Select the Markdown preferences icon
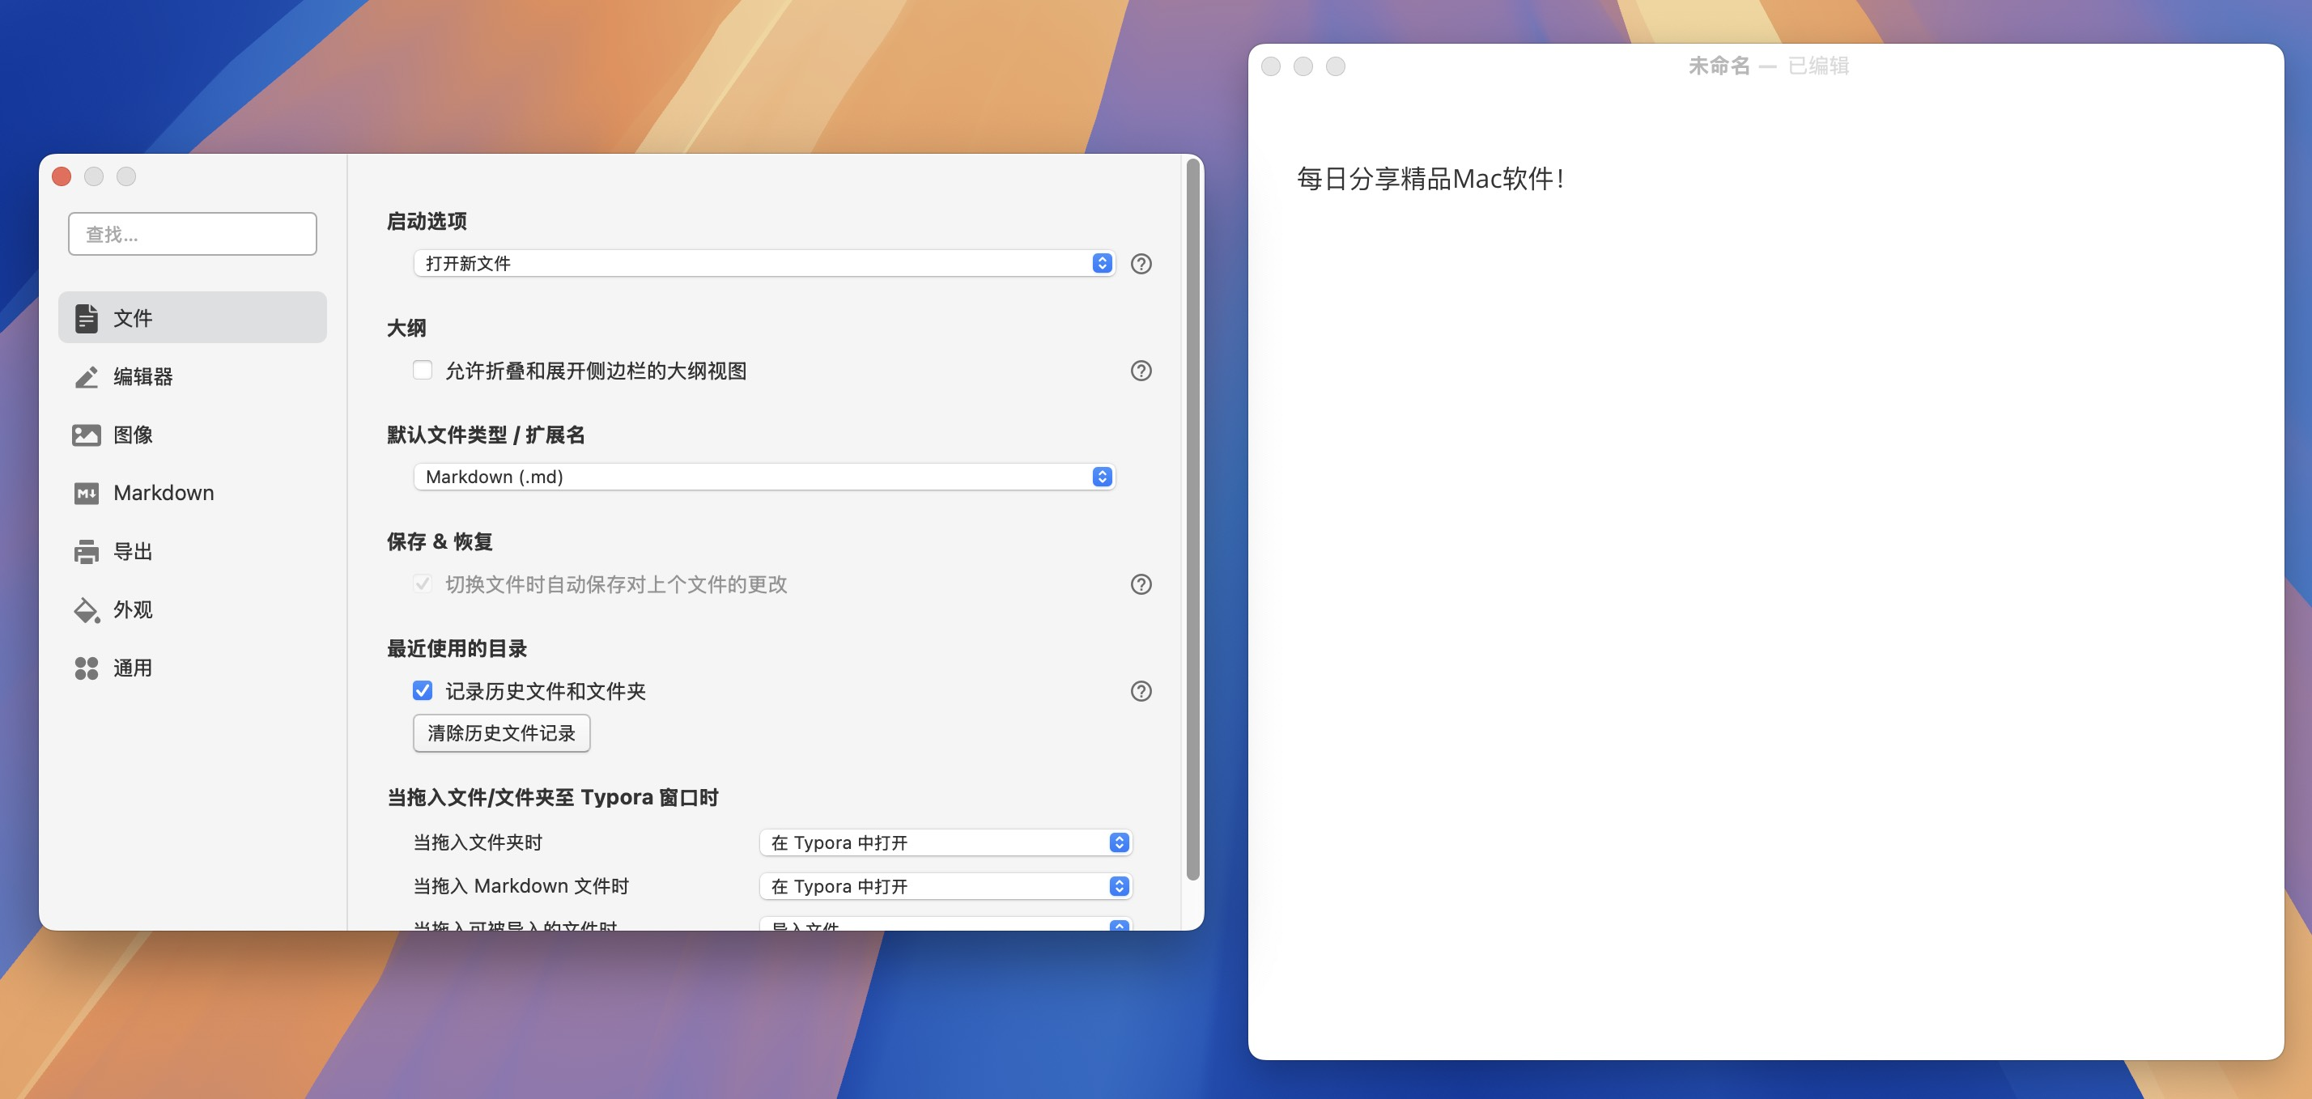 (85, 493)
